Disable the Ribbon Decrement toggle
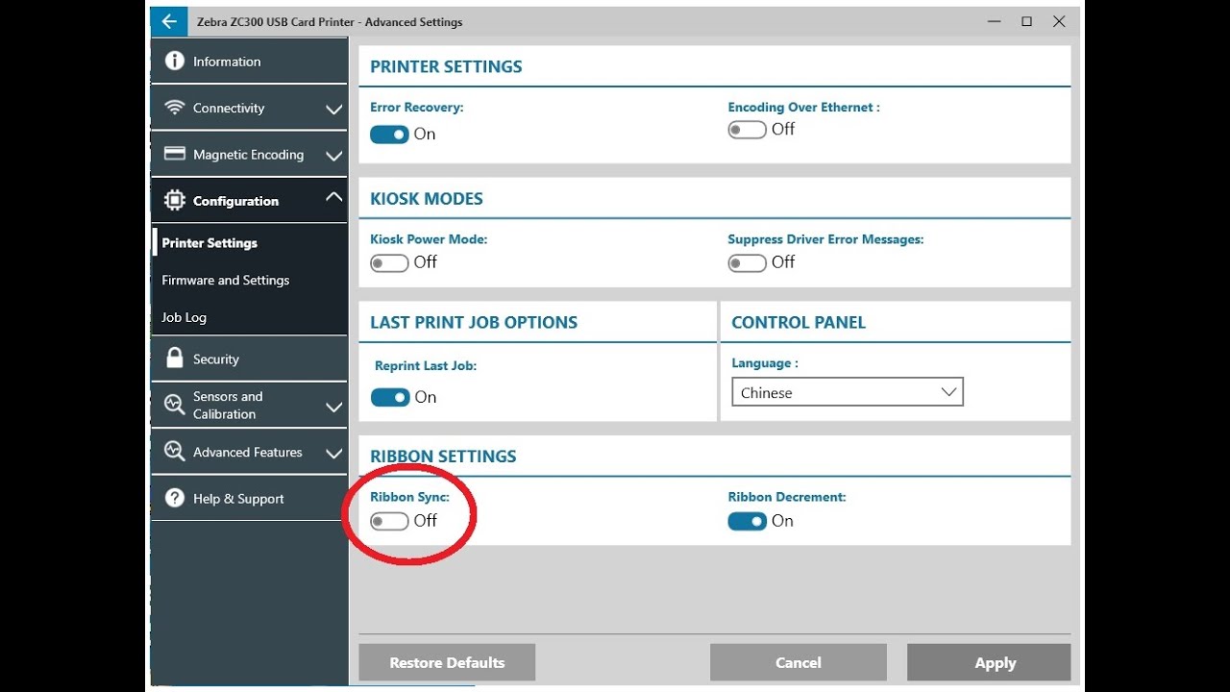Viewport: 1230px width, 692px height. [747, 521]
